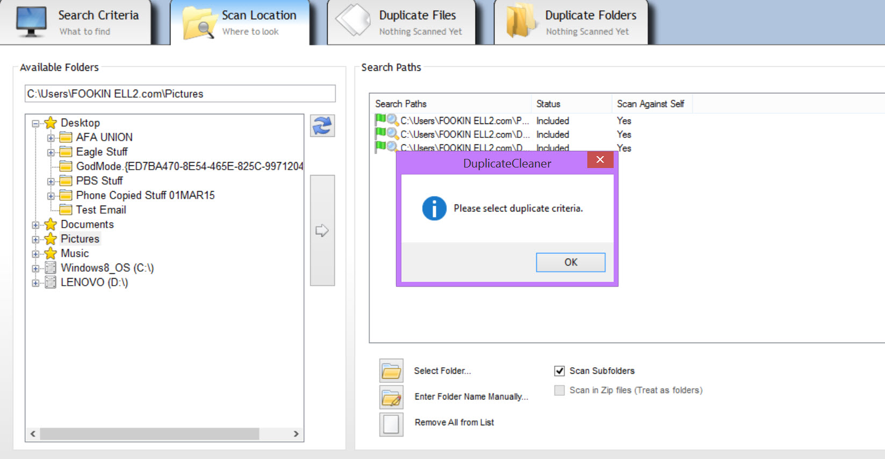Click the add-to-search-paths arrow button
This screenshot has height=459, width=885.
[x=322, y=231]
